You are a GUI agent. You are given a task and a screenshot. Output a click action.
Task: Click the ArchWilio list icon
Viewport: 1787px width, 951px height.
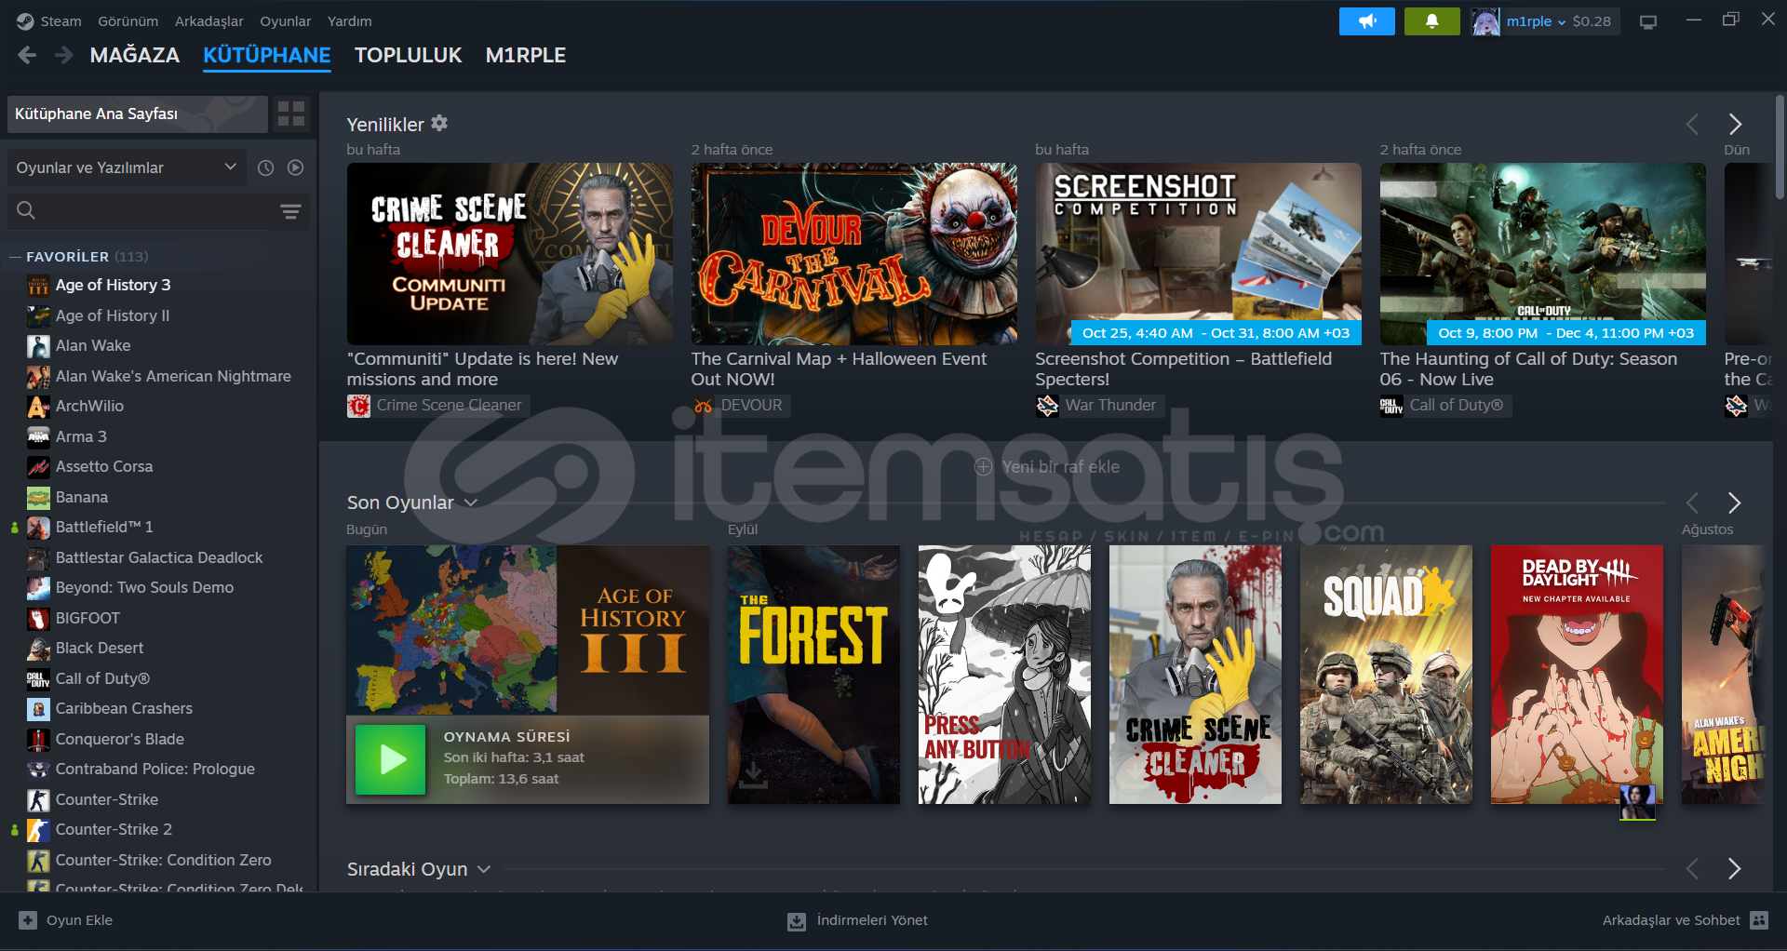(x=38, y=407)
